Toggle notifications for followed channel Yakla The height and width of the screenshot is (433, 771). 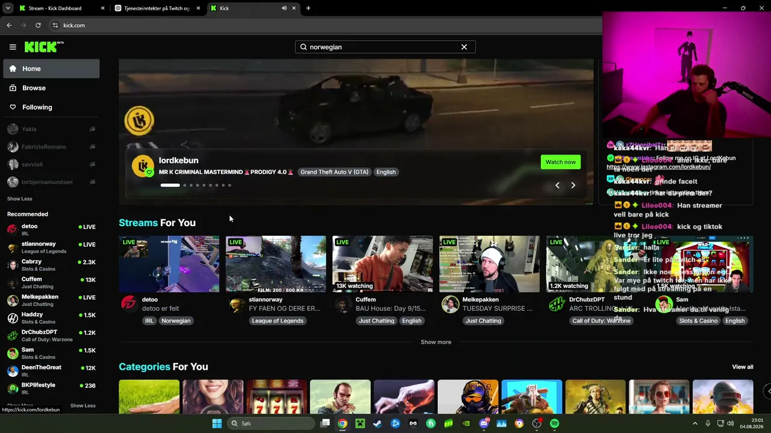[x=92, y=129]
